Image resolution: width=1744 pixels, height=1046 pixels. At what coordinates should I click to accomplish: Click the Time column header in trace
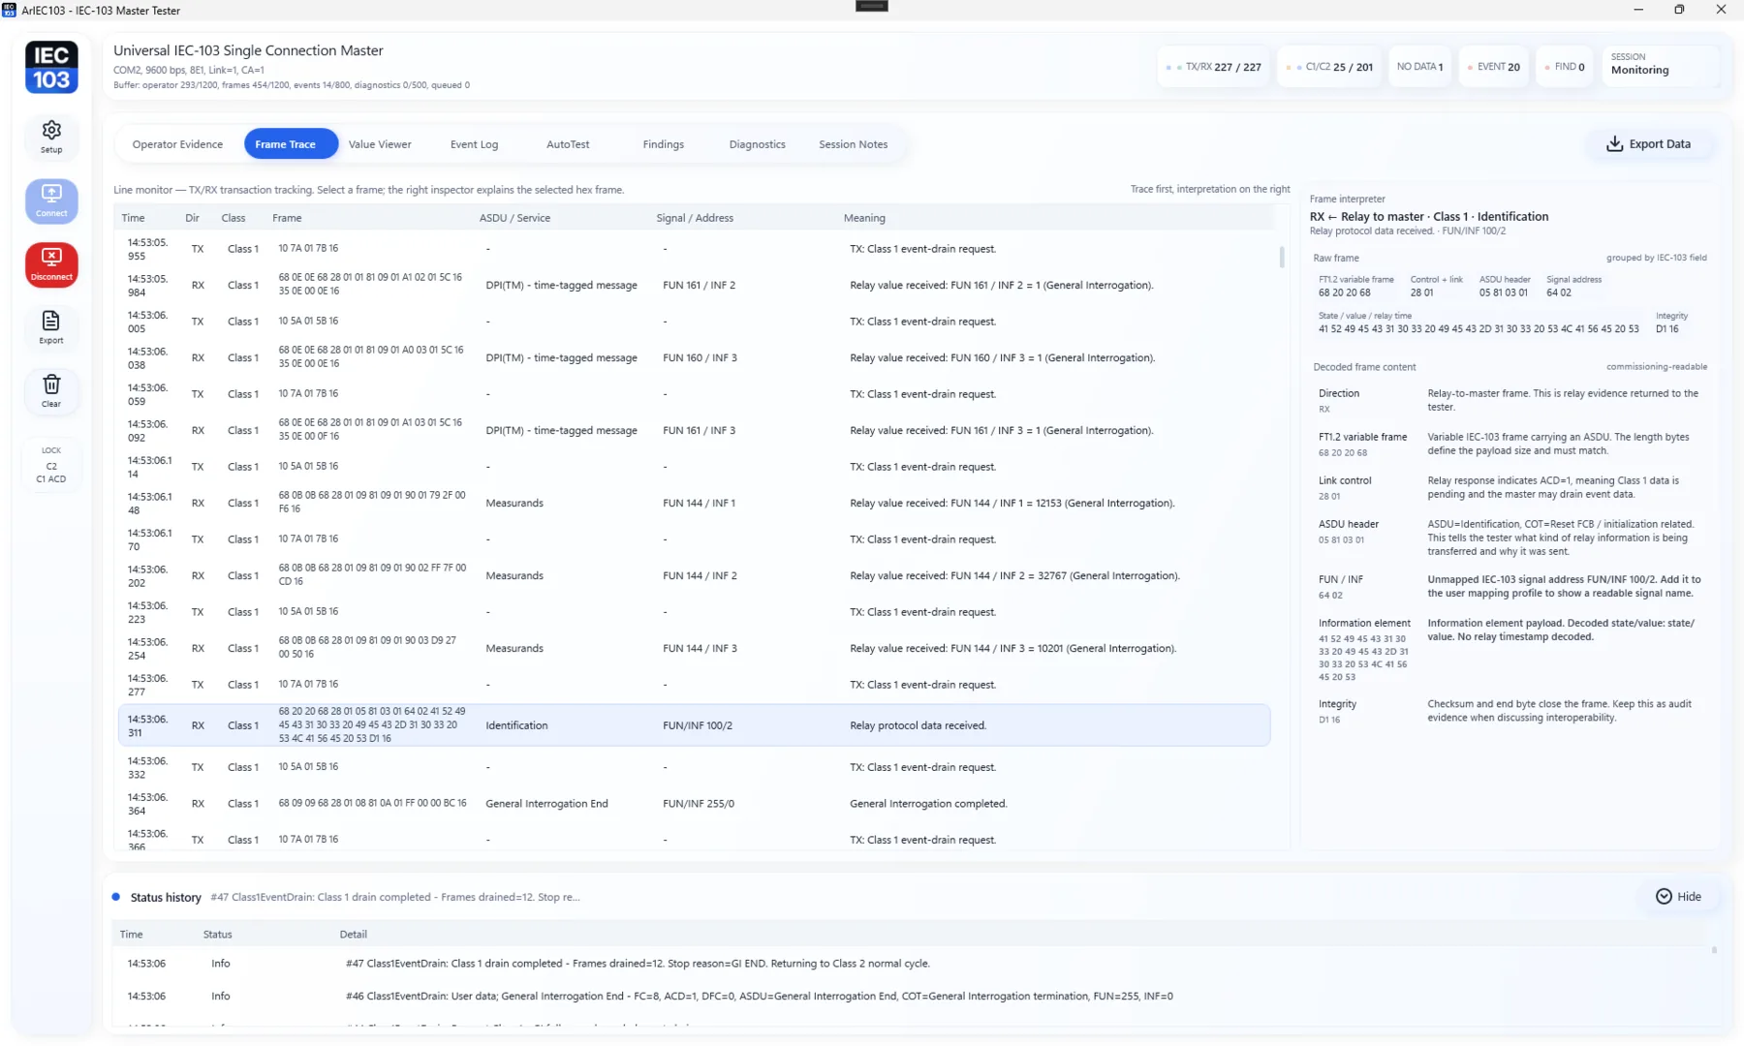(x=133, y=218)
